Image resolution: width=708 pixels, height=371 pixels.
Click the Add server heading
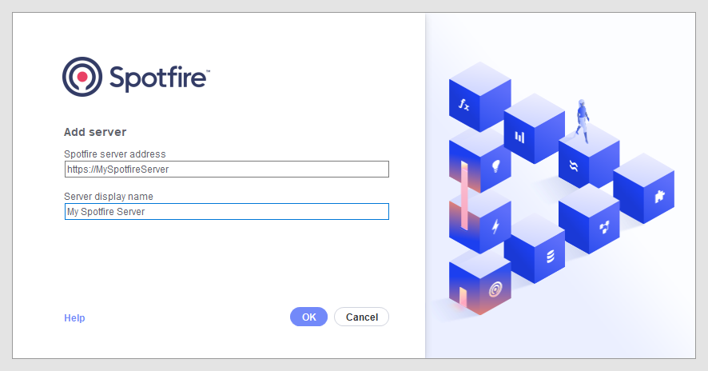(x=95, y=132)
